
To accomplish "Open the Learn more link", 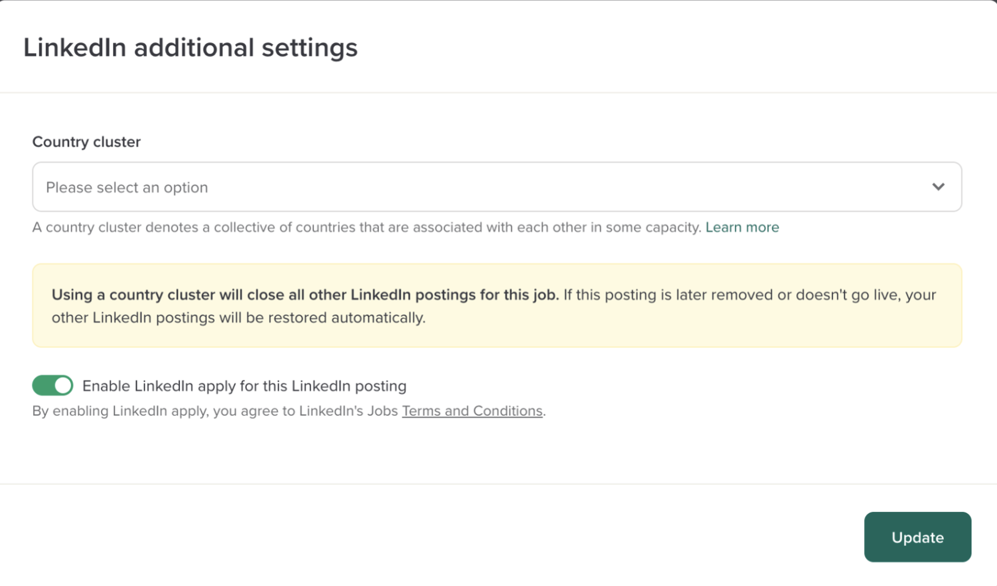I will 742,227.
